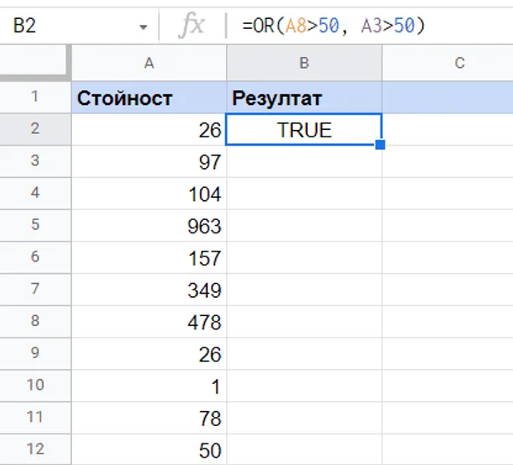Viewport: 513px width, 465px height.
Task: Select column A header
Action: [x=149, y=63]
